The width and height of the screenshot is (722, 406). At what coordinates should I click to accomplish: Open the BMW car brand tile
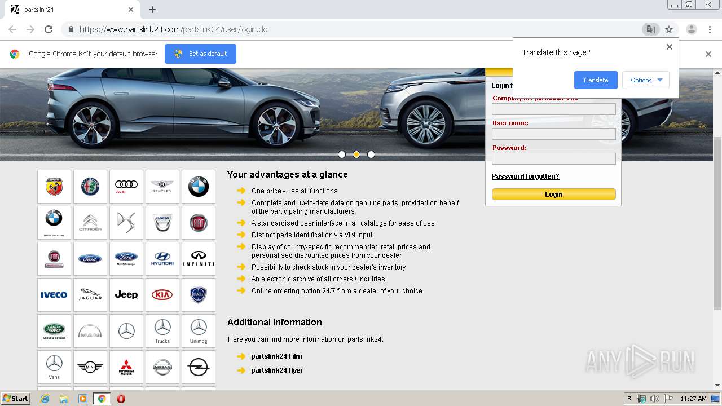coord(199,187)
